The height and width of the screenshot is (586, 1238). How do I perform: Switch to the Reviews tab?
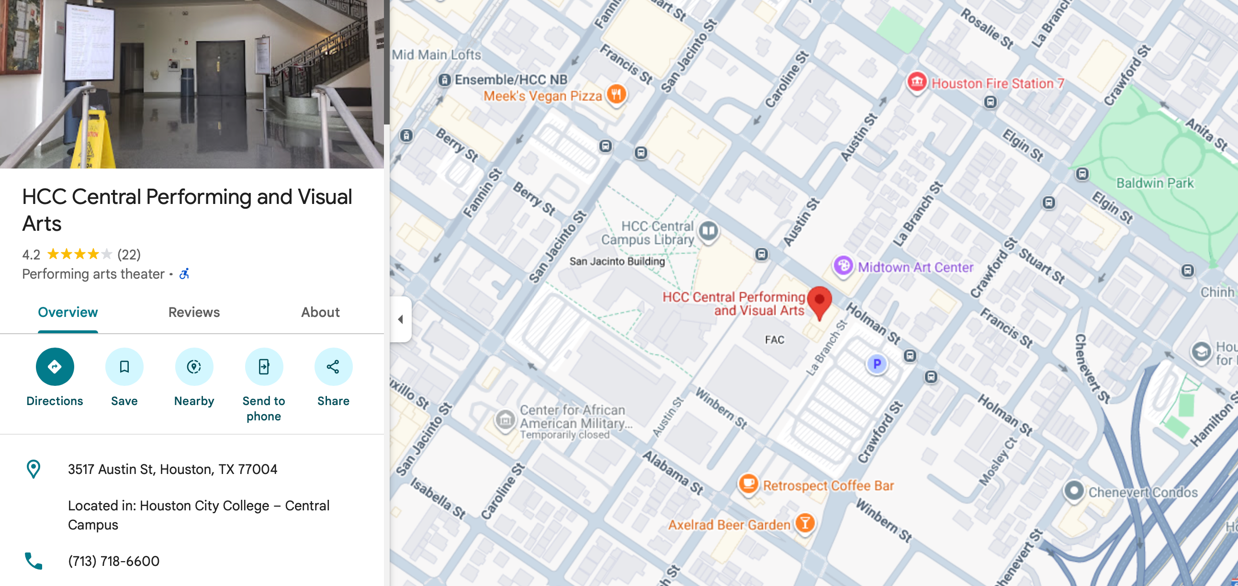[194, 313]
